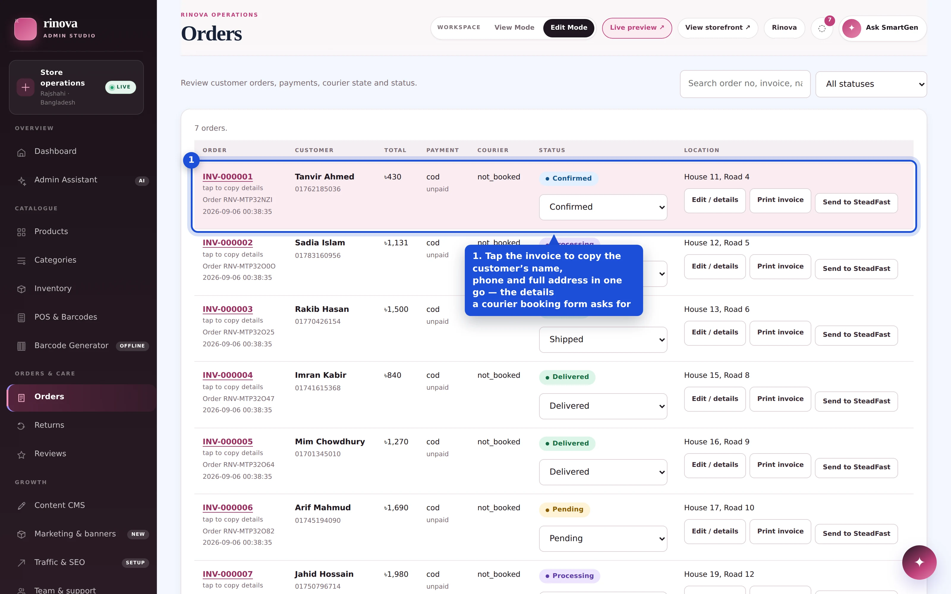Open status dropdown for INV-000005

[x=603, y=472]
